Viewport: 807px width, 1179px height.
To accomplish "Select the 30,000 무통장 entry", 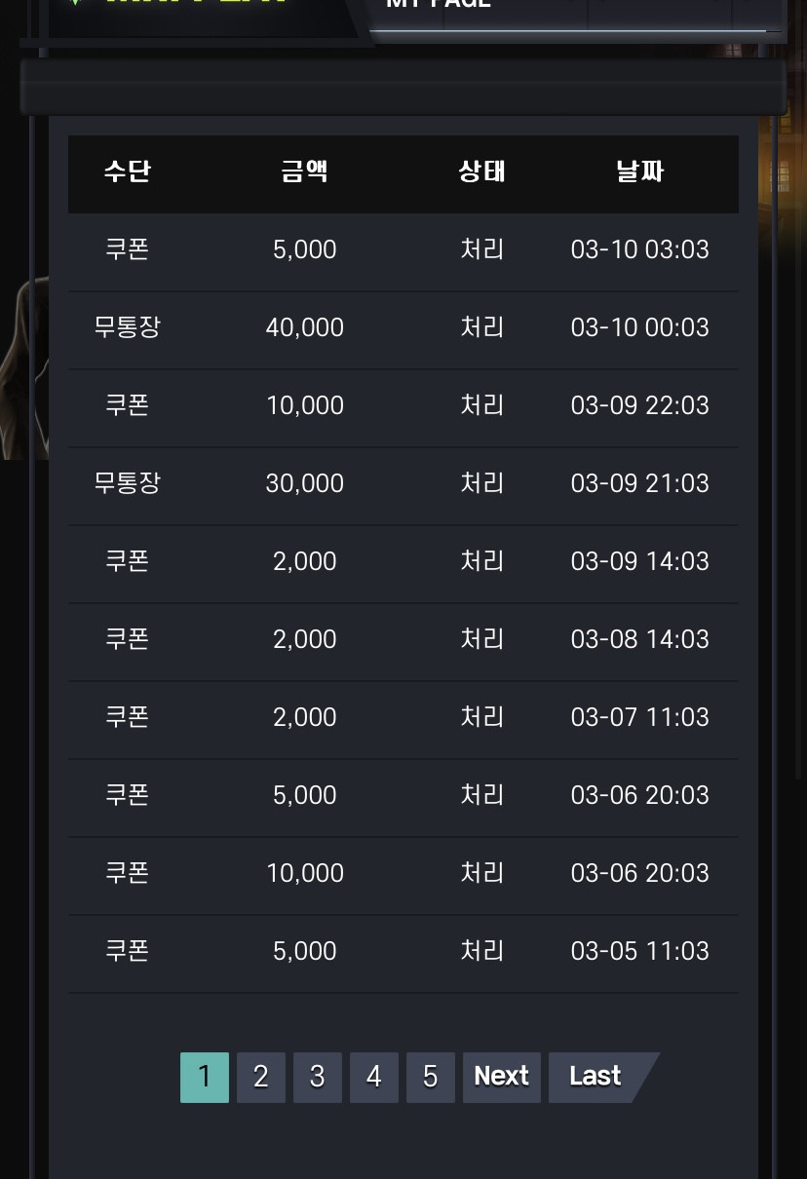I will 403,485.
